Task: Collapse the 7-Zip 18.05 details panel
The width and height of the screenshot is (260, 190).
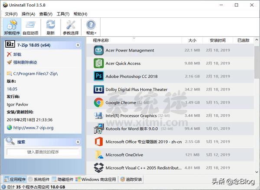Action: point(78,45)
